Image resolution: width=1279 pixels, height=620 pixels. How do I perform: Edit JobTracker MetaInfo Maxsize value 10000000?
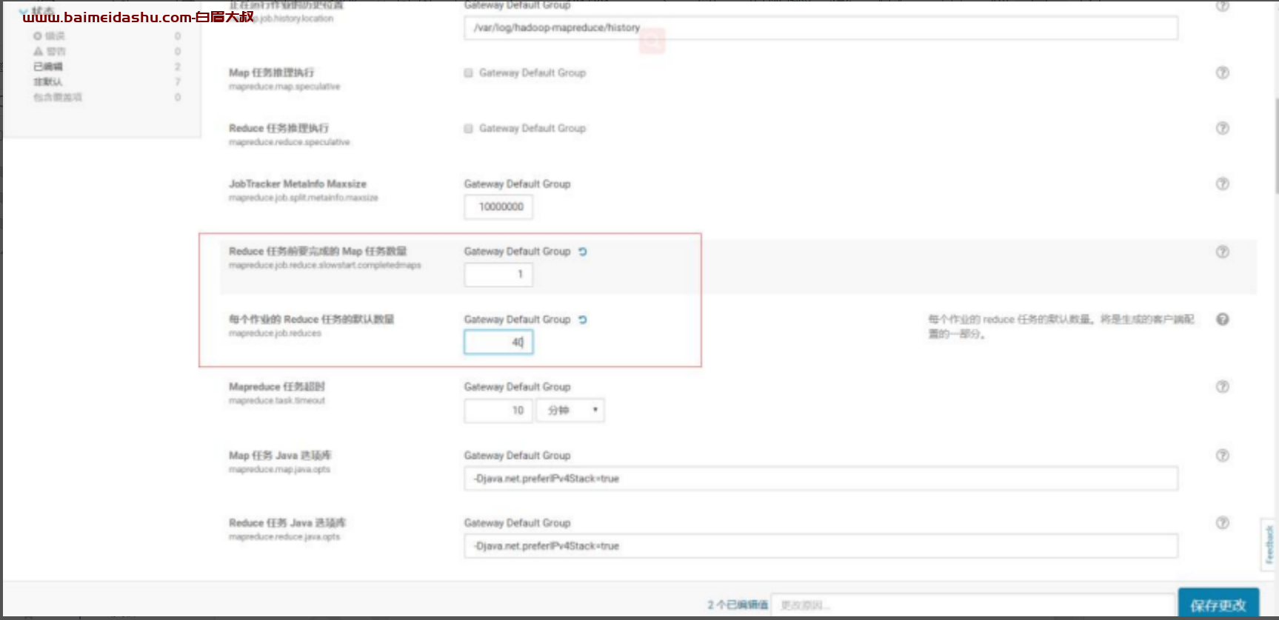498,206
